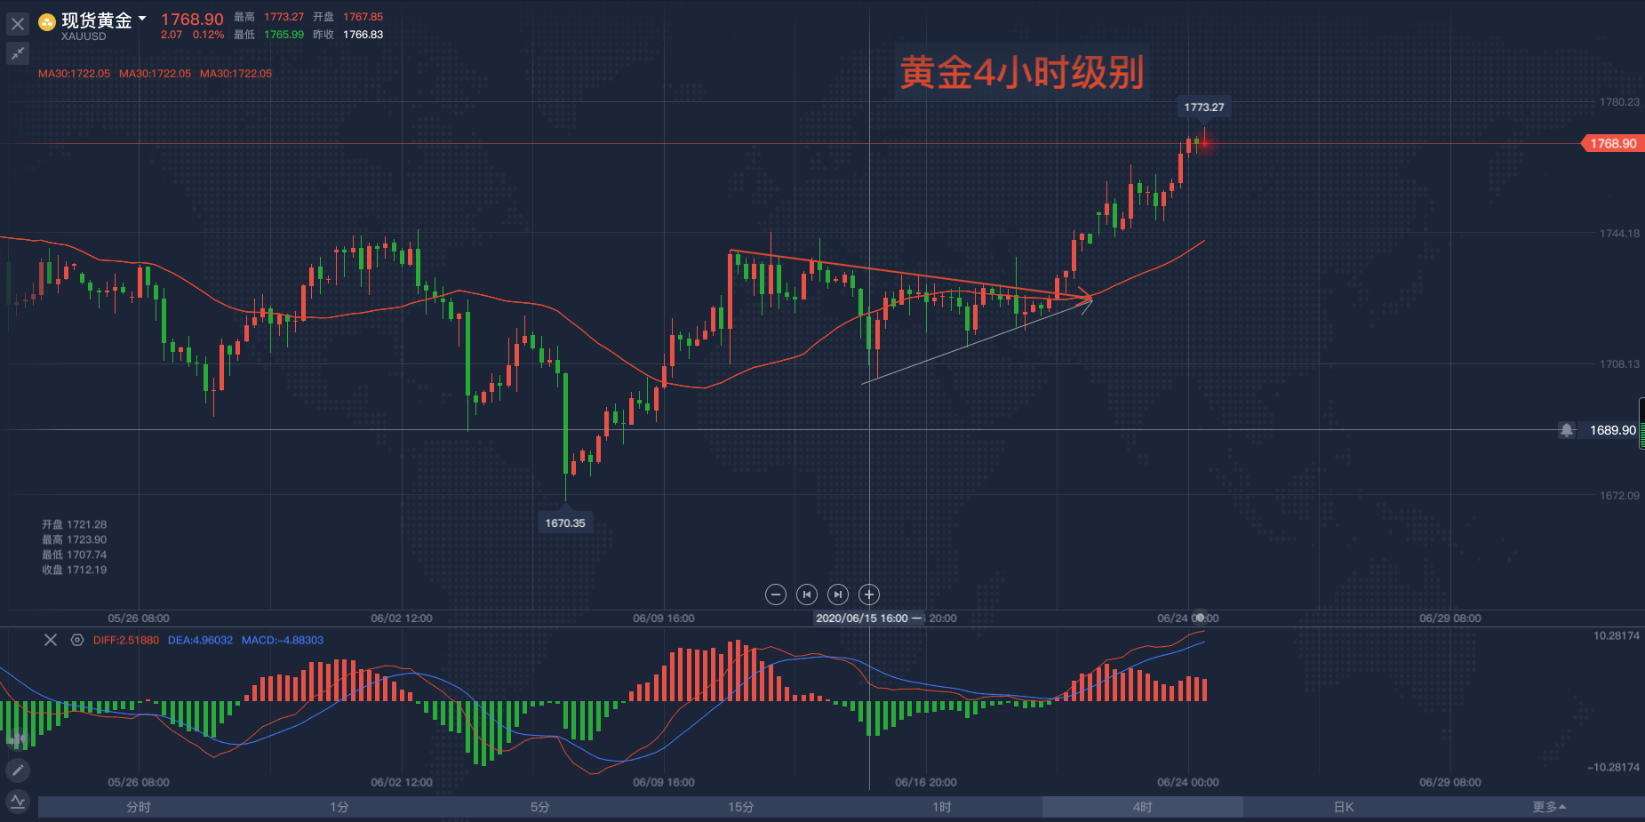1645x822 pixels.
Task: Switch to 分时 timeframe tab
Action: (x=139, y=807)
